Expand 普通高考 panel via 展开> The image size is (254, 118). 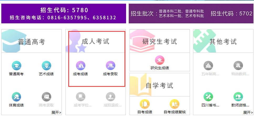tap(56, 112)
